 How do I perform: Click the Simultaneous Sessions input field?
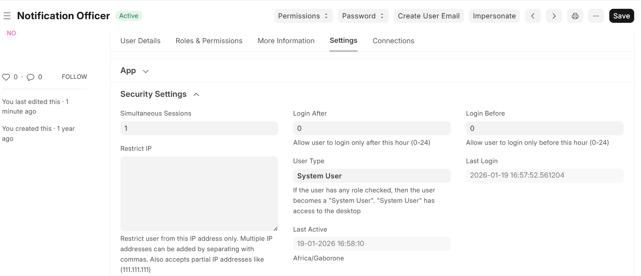coord(199,128)
